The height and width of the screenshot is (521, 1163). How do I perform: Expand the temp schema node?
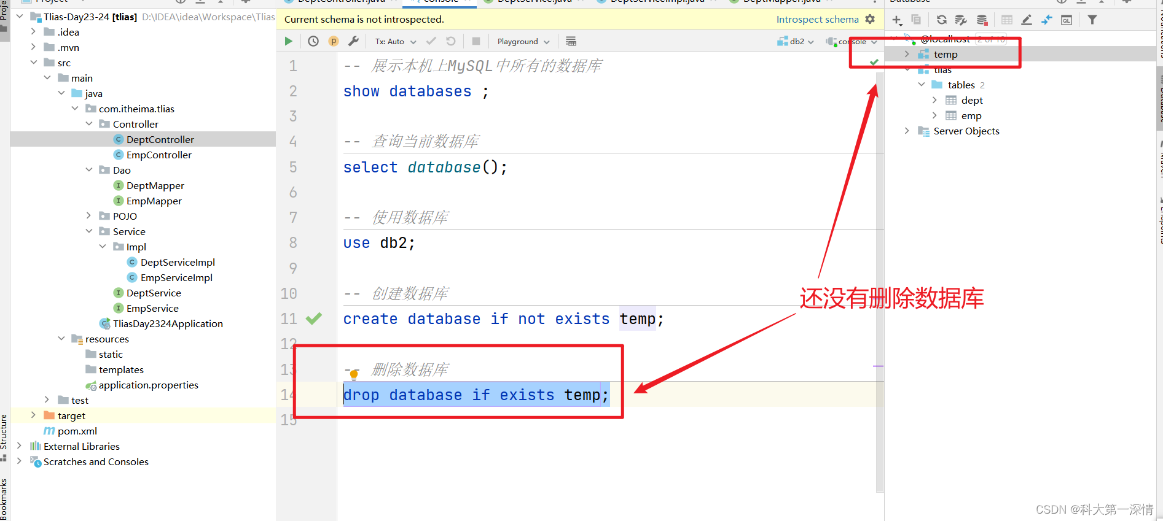pos(907,54)
